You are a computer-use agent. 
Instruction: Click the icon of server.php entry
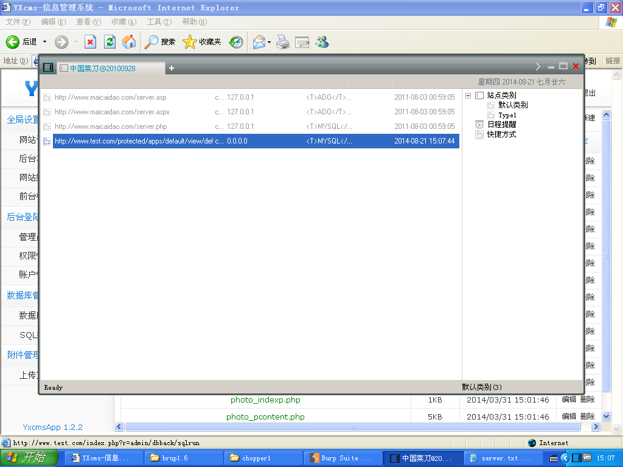[x=47, y=126]
